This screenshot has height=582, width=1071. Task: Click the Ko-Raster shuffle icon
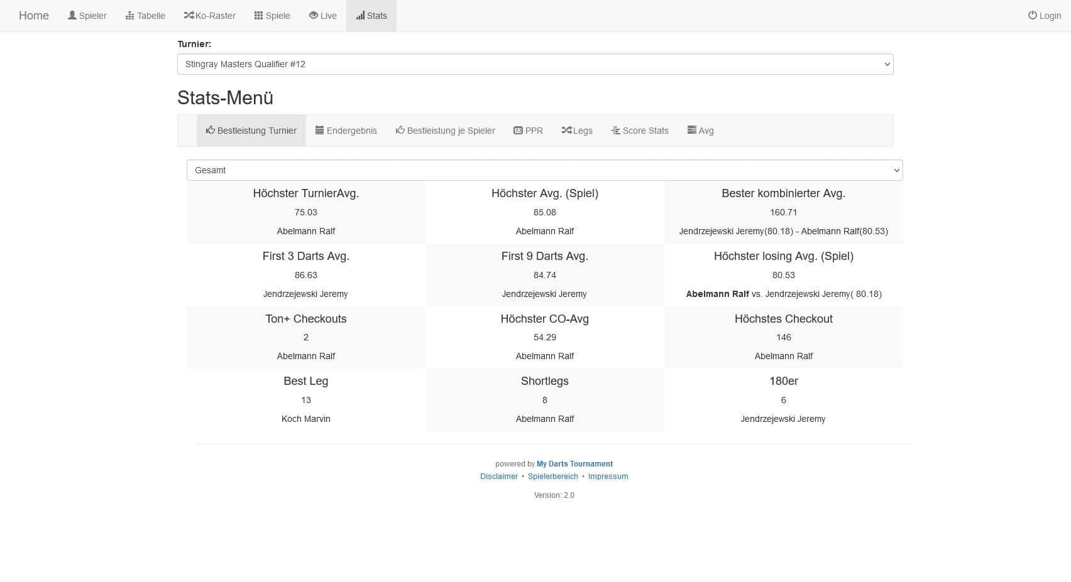(x=189, y=16)
